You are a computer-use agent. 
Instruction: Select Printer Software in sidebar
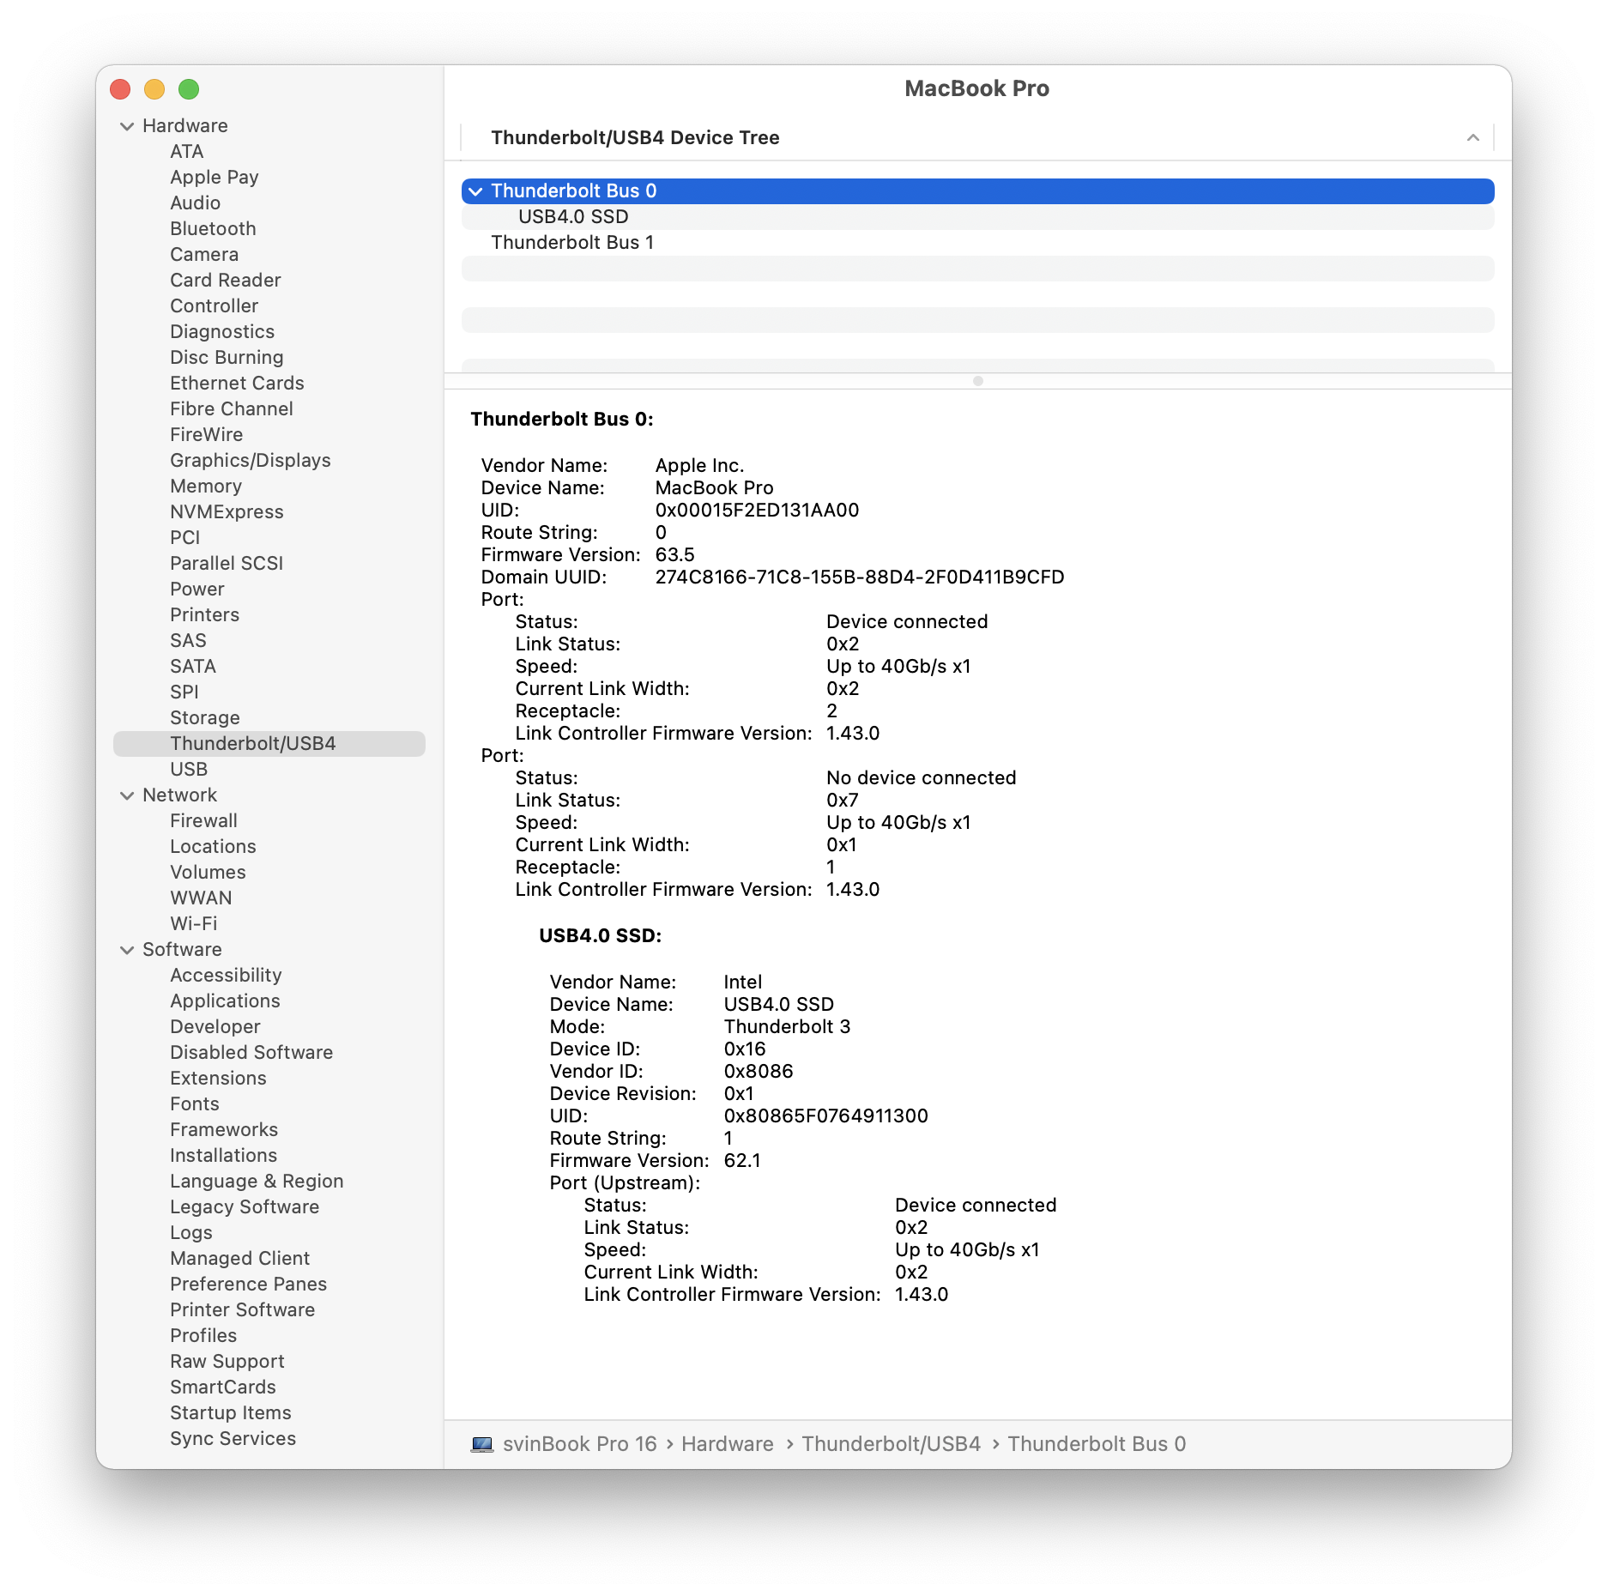(242, 1310)
